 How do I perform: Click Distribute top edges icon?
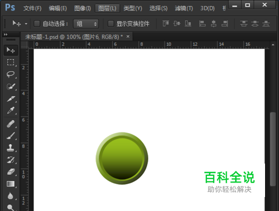243,23
